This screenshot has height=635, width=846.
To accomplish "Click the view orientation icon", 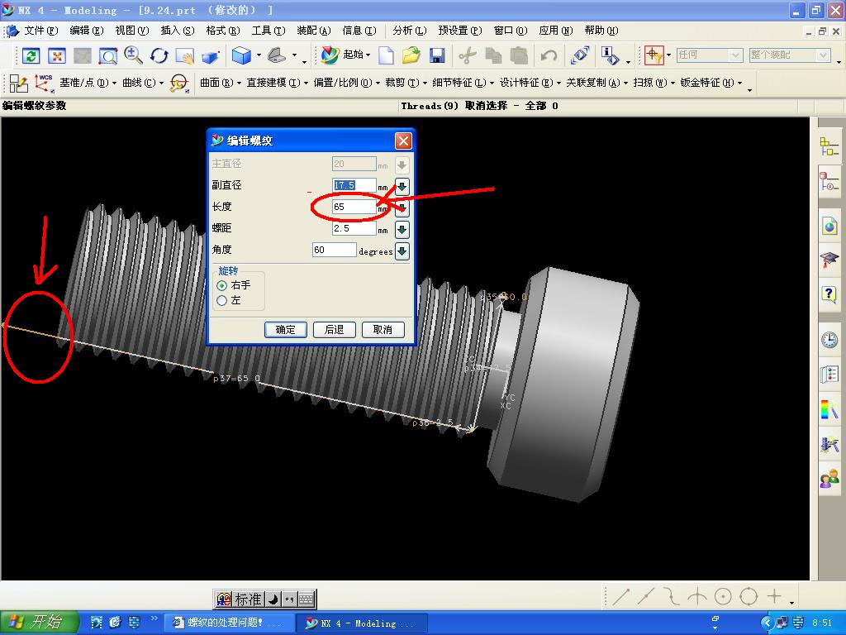I will click(x=278, y=55).
